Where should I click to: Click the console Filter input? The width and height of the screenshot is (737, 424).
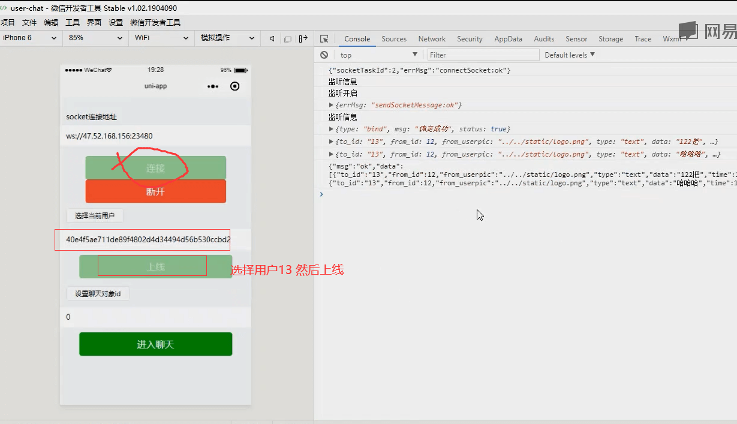(x=483, y=55)
